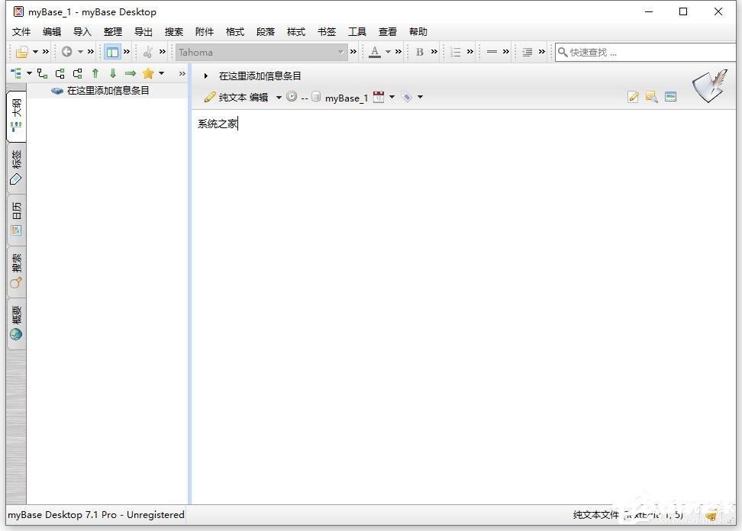Open the 样式 menu
The image size is (742, 531).
click(296, 32)
